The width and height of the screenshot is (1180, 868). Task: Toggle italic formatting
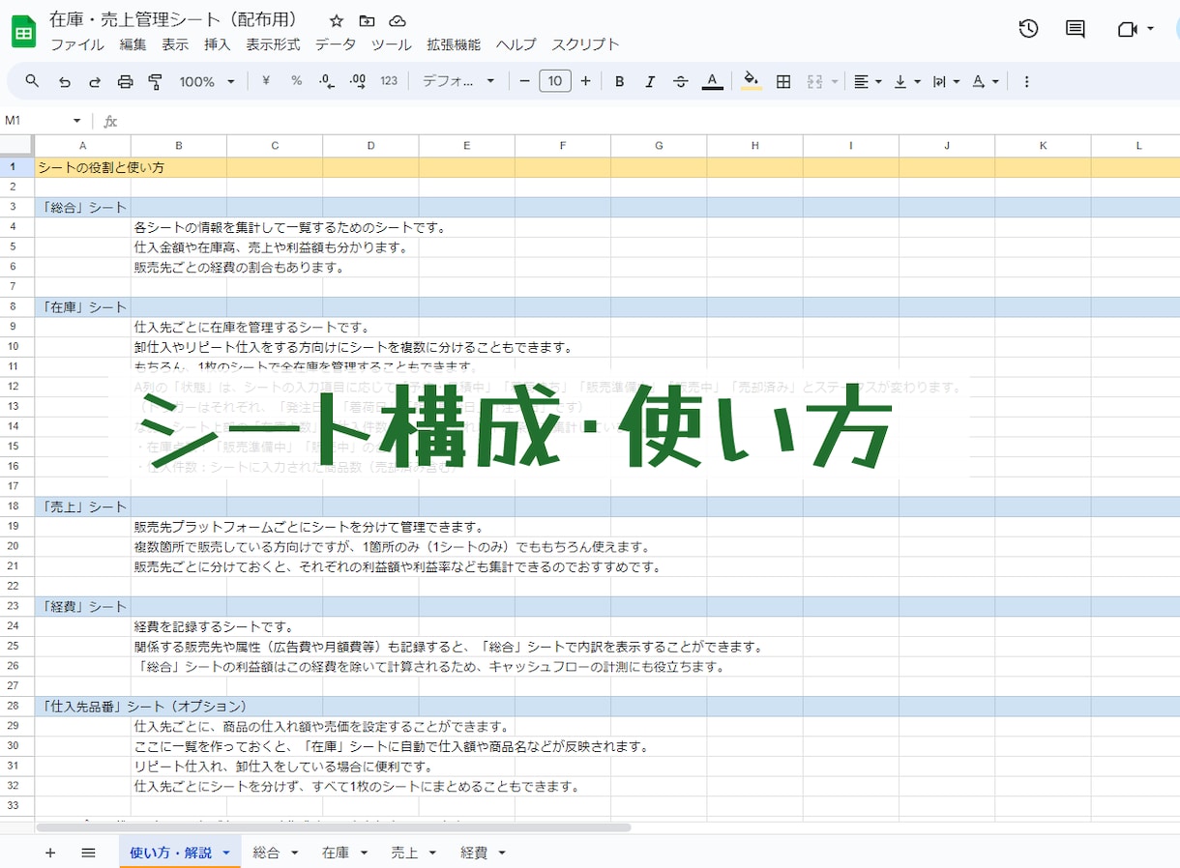pyautogui.click(x=650, y=81)
